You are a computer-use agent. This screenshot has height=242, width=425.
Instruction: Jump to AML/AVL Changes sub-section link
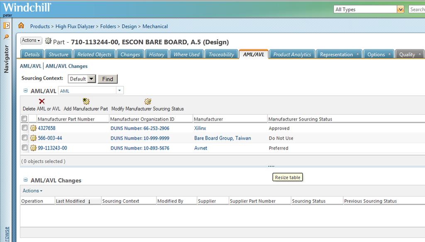pyautogui.click(x=66, y=66)
